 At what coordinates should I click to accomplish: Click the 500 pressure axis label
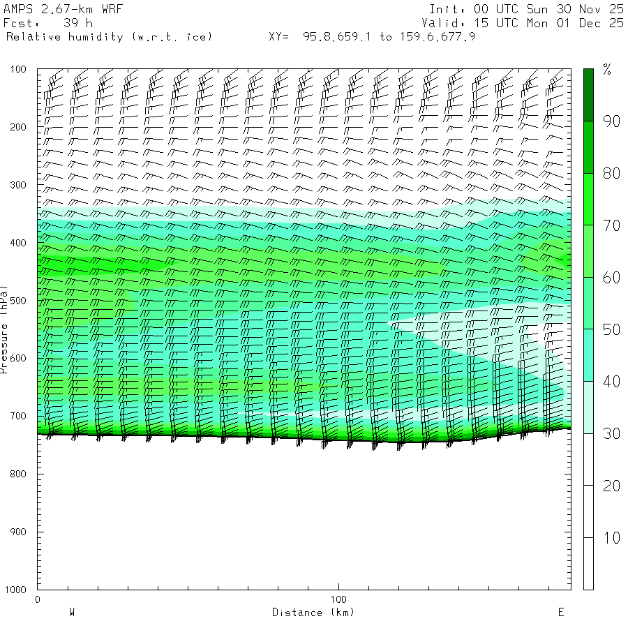18,301
